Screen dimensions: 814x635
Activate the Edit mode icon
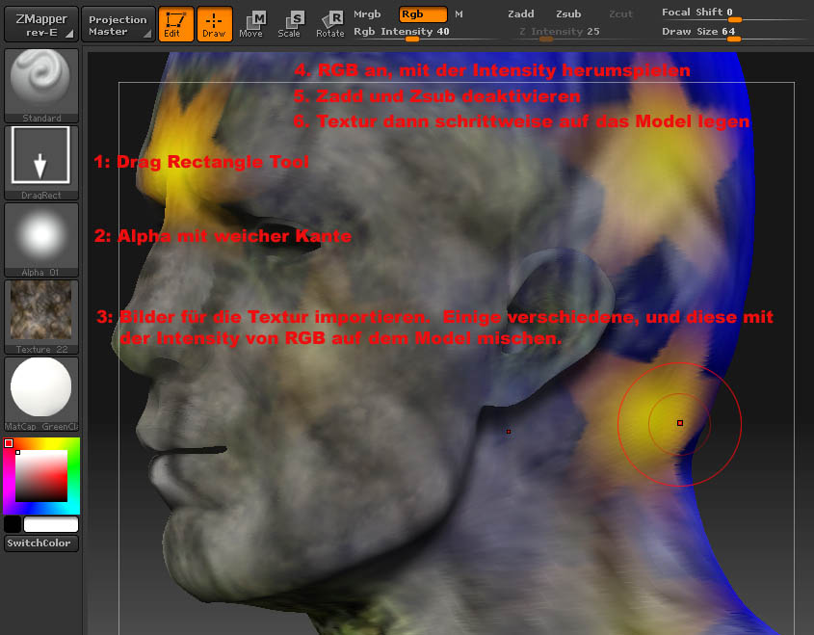pos(175,24)
